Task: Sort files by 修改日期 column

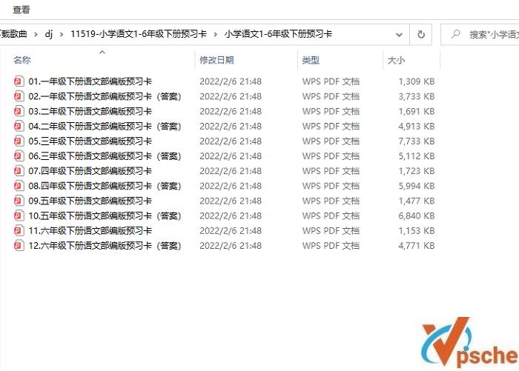Action: 216,60
